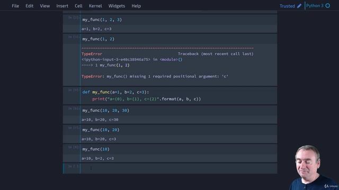339x190 pixels.
Task: Click the prompt label beside my_func(10)
Action: [74, 147]
